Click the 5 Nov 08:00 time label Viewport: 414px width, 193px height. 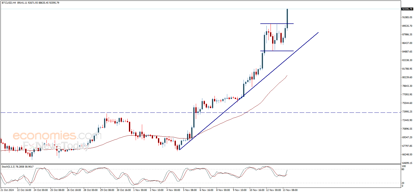coord(190,190)
